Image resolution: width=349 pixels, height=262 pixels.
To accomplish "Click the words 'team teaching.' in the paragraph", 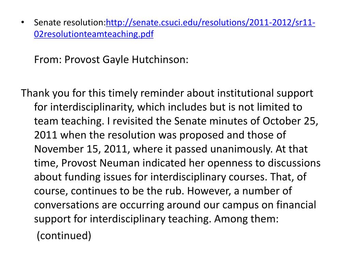I will pos(69,121).
